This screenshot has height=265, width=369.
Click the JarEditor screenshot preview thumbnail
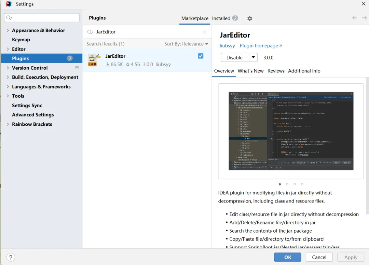click(291, 131)
